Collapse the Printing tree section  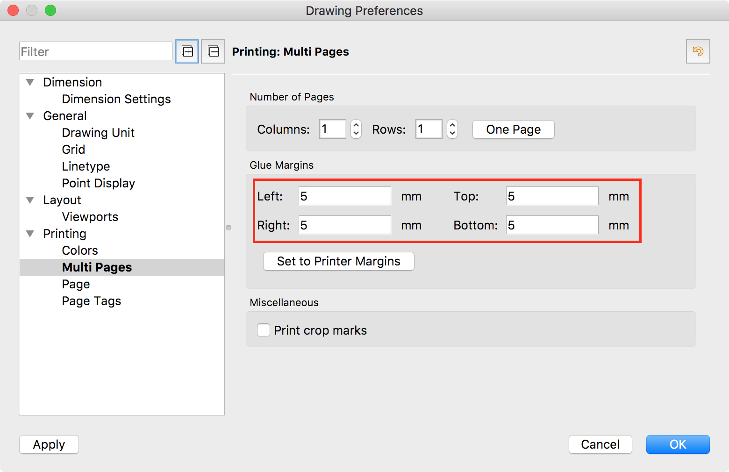30,234
